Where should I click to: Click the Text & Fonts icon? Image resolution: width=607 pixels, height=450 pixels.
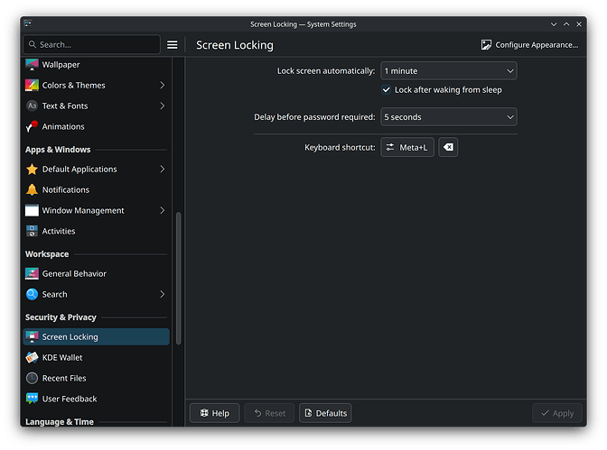tap(32, 106)
